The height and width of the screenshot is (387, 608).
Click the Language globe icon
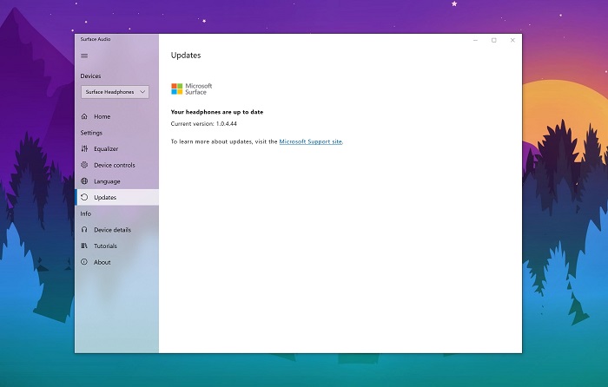click(x=84, y=181)
